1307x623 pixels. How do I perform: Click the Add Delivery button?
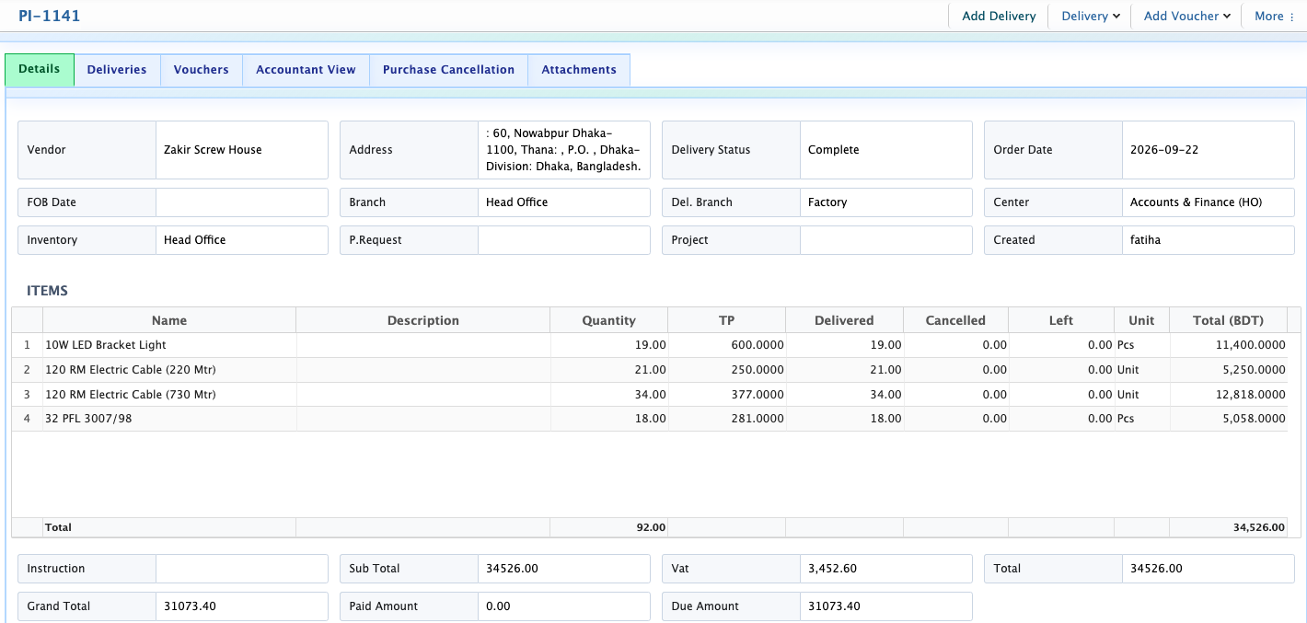pyautogui.click(x=999, y=16)
